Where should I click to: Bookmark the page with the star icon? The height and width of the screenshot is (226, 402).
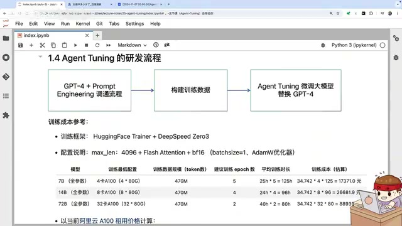(338, 13)
